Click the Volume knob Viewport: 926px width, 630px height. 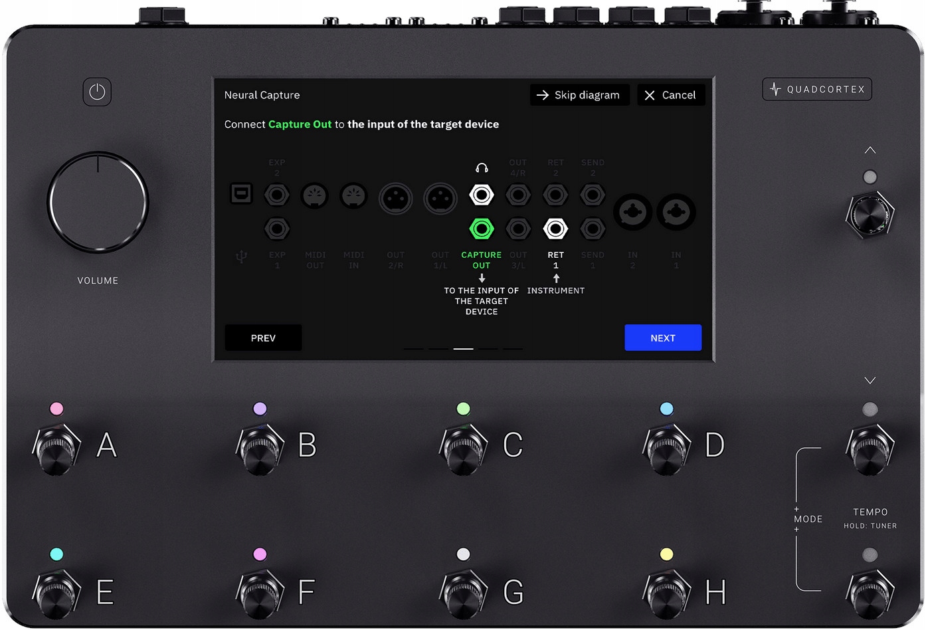click(98, 202)
